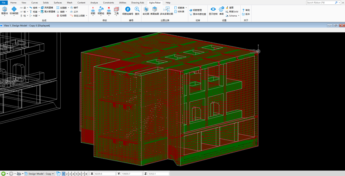Click the 剖切面 section cut icon
This screenshot has width=345, height=176.
(146, 10)
